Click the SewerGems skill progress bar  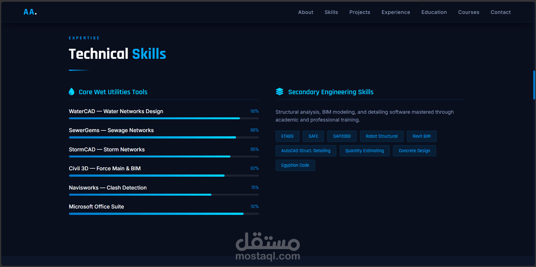(164, 137)
